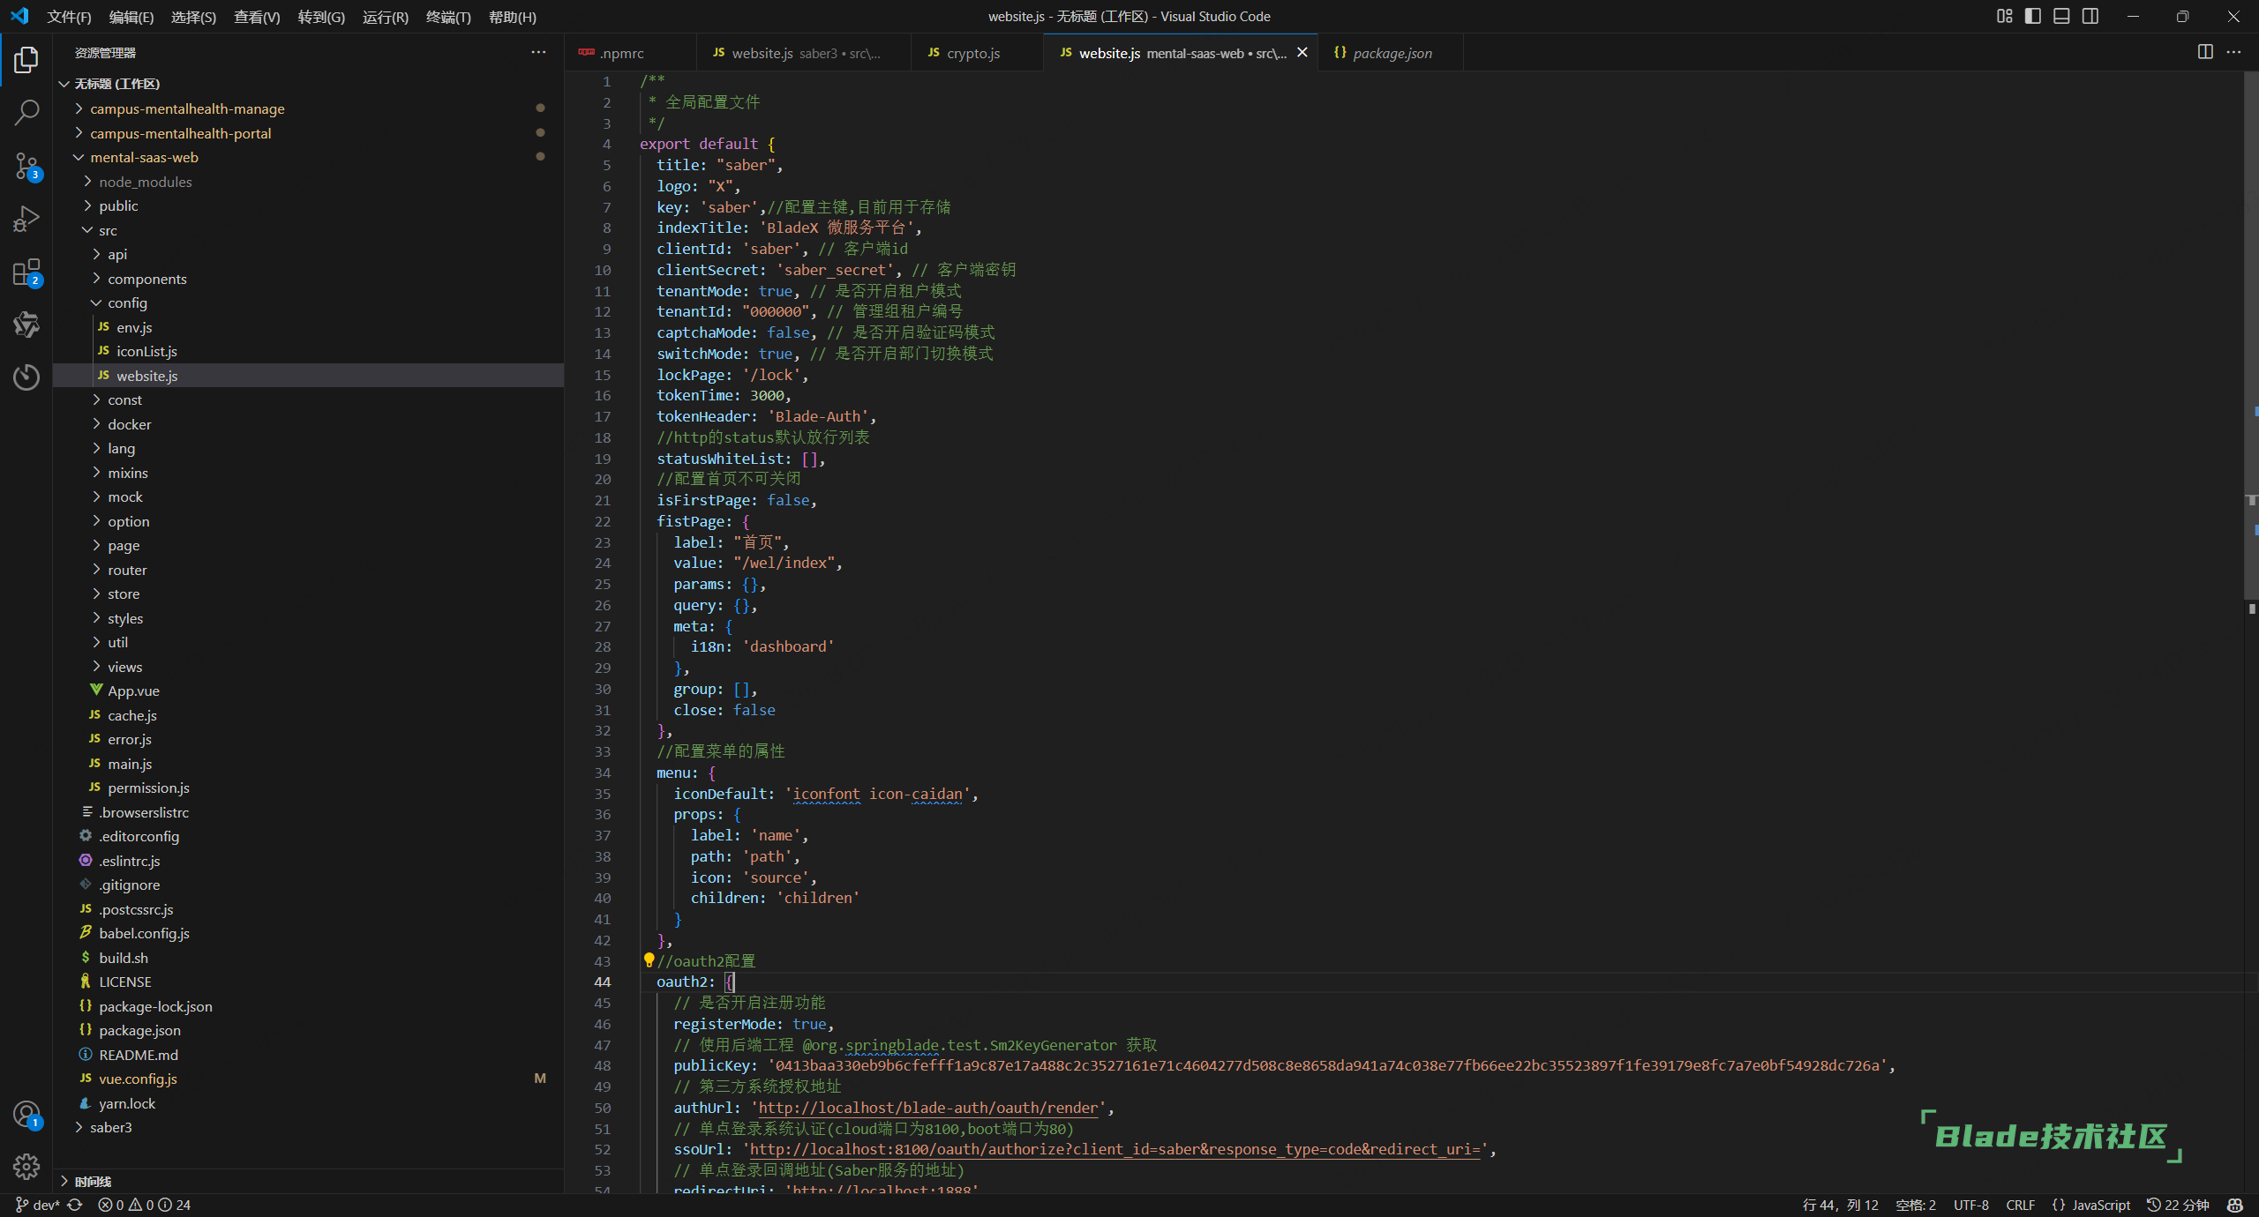Open the Tongyi Lingma assistant panel
This screenshot has height=1217, width=2259.
(x=26, y=325)
